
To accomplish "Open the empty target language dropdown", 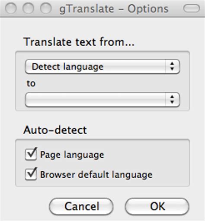I will [102, 100].
